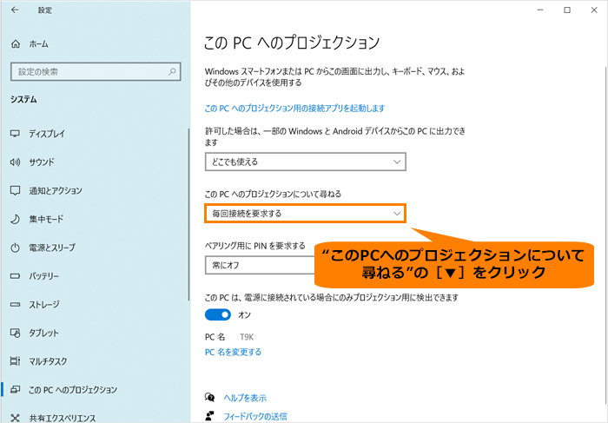Select バッテリー in the sidebar

pyautogui.click(x=43, y=276)
